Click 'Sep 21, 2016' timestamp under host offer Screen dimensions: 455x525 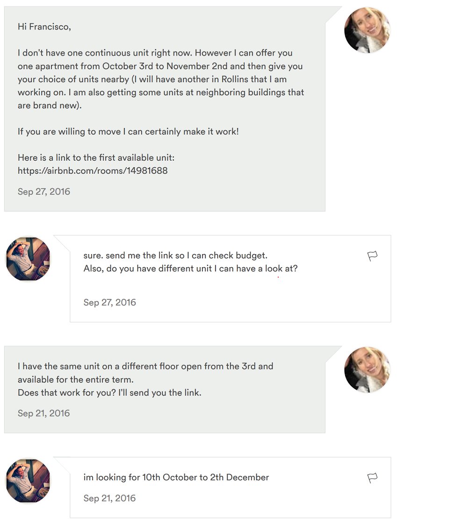[43, 413]
